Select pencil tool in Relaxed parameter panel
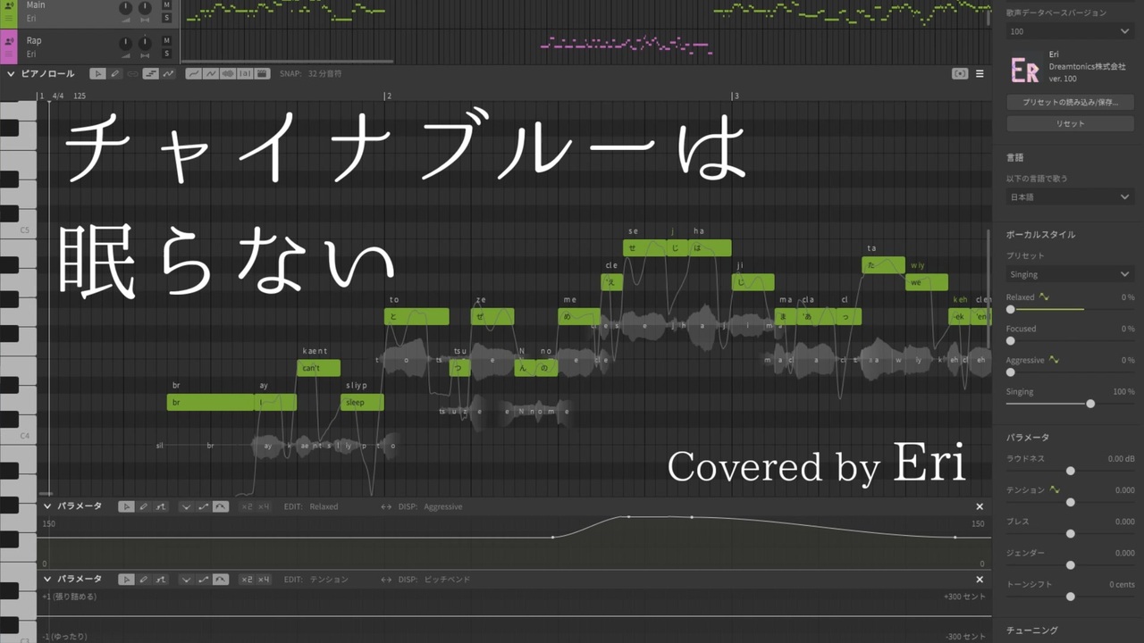This screenshot has height=643, width=1144. pos(144,506)
